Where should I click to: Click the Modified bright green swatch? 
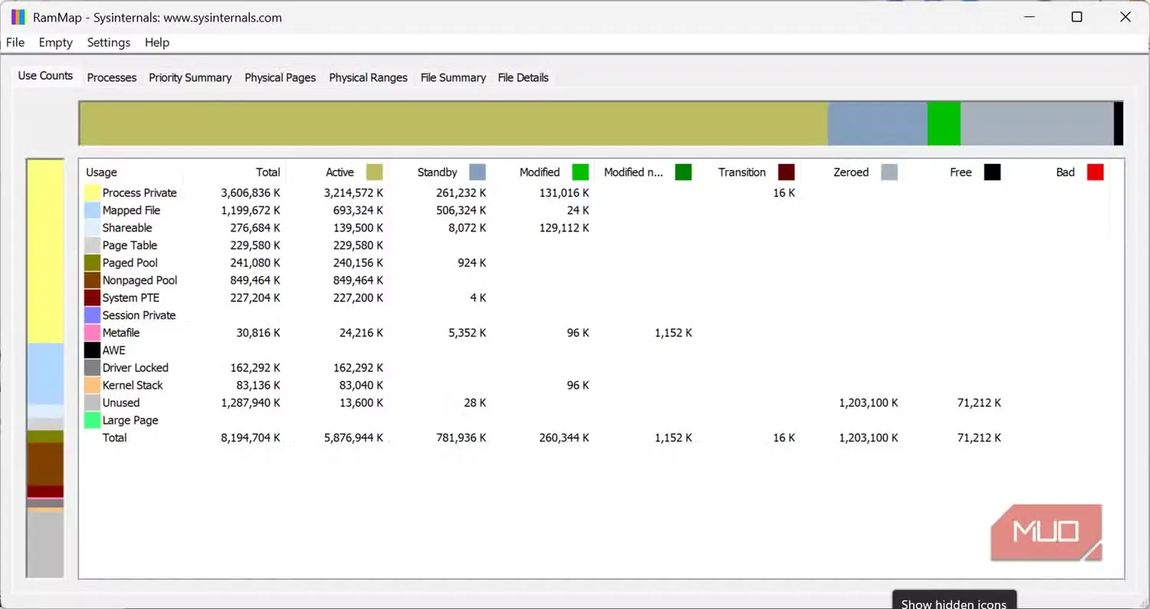click(580, 172)
